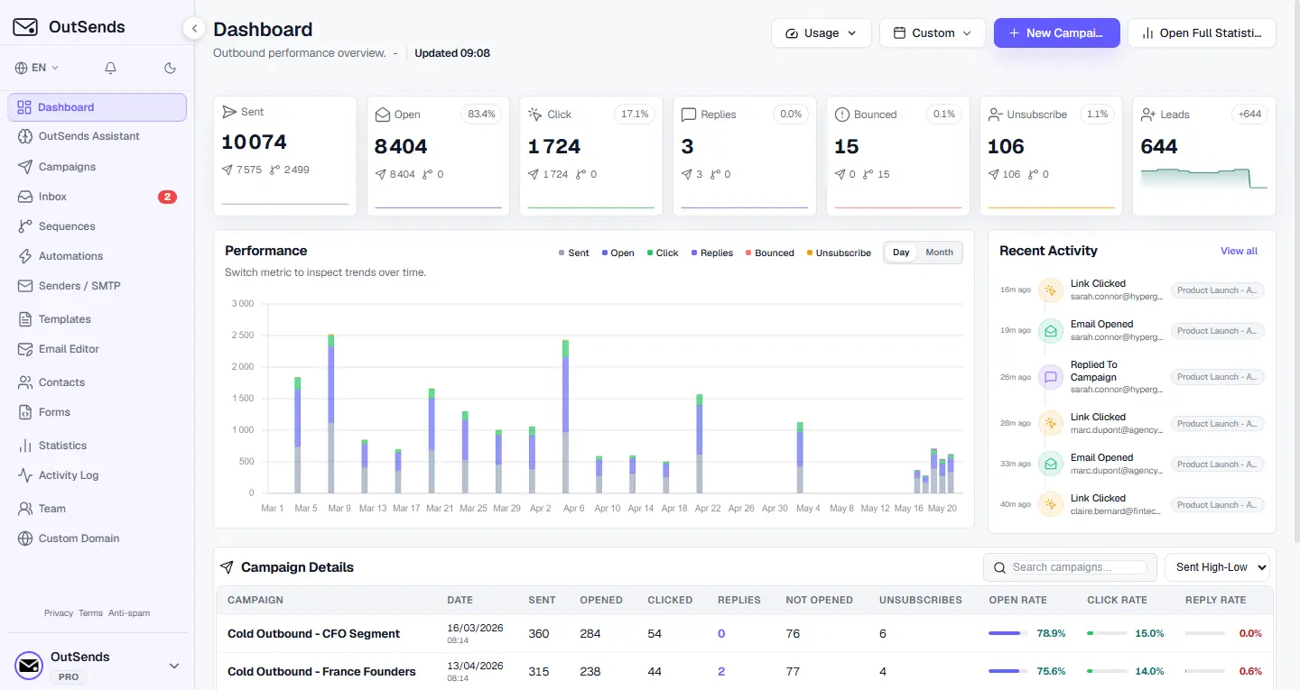Click the Click stat card cursor icon
This screenshot has height=690, width=1300.
point(535,115)
